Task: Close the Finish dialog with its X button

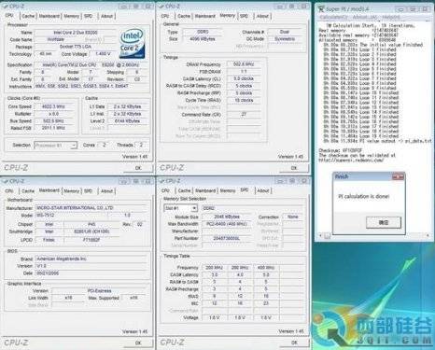Action: tap(398, 176)
